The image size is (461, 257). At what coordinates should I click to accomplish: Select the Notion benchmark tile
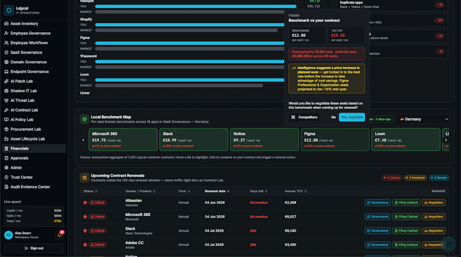click(264, 139)
